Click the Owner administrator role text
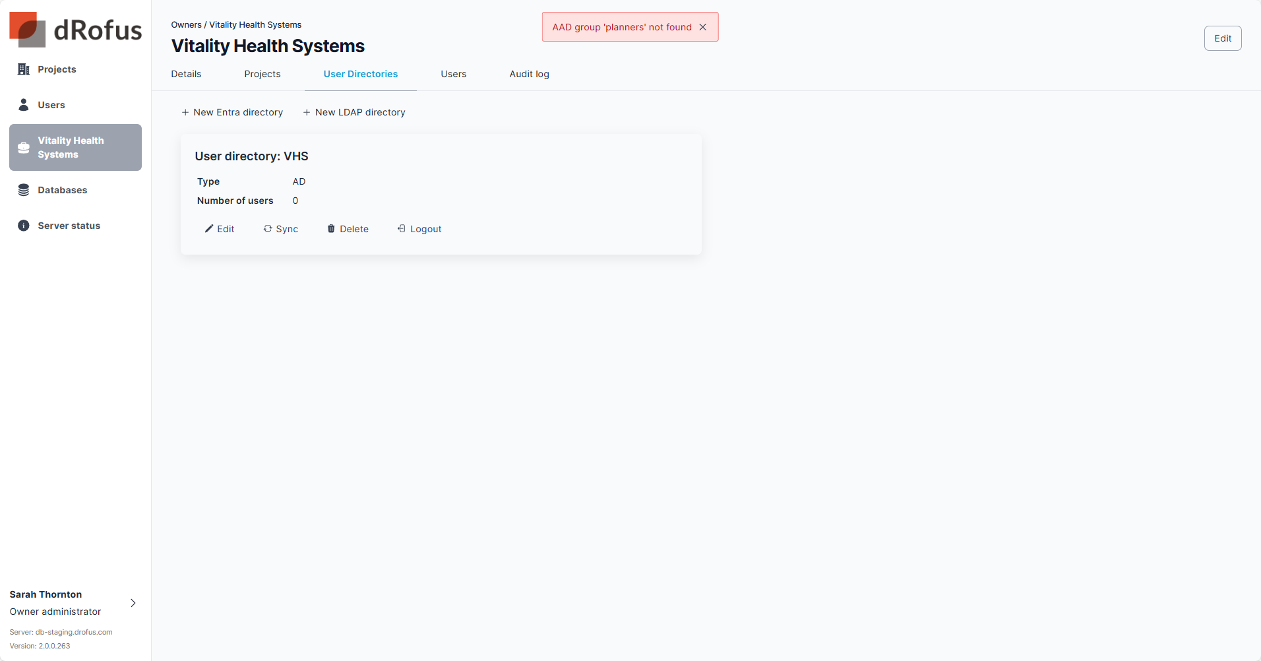The height and width of the screenshot is (661, 1261). coord(55,612)
